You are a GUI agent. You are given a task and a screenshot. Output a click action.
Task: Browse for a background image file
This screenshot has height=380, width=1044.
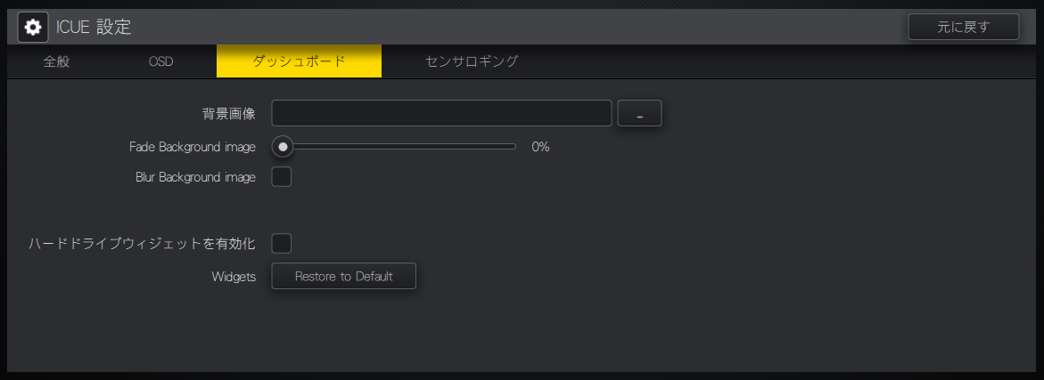pos(639,113)
